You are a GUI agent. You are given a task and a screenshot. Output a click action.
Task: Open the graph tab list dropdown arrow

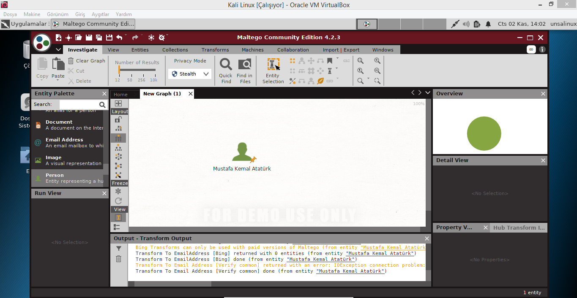click(x=428, y=93)
